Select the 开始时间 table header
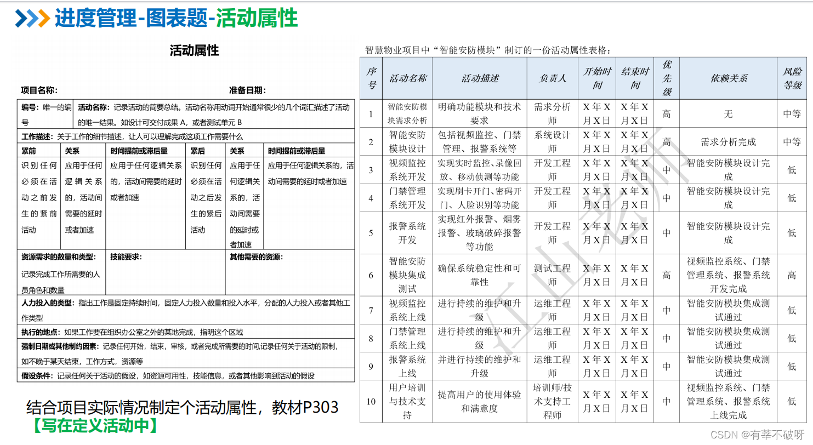 597,78
